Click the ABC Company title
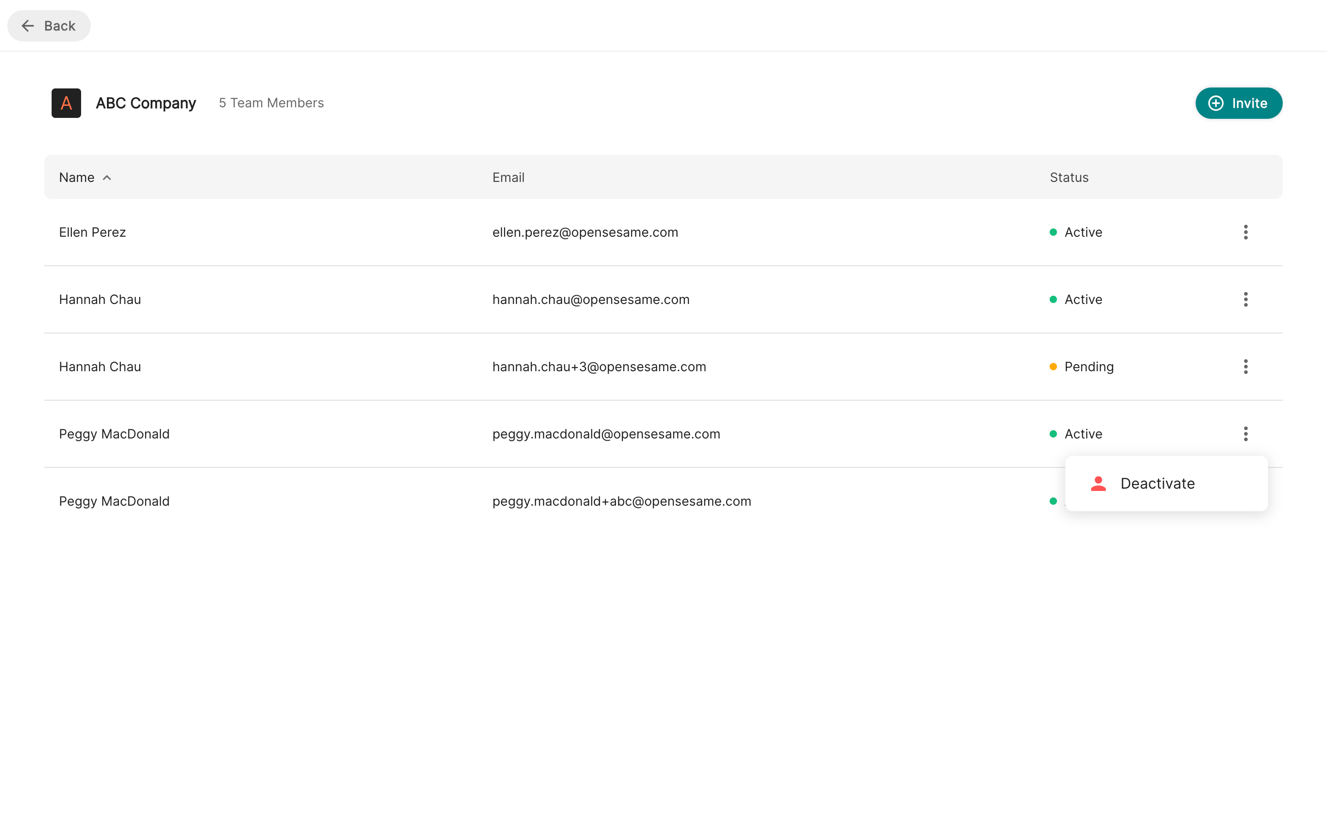 [146, 103]
